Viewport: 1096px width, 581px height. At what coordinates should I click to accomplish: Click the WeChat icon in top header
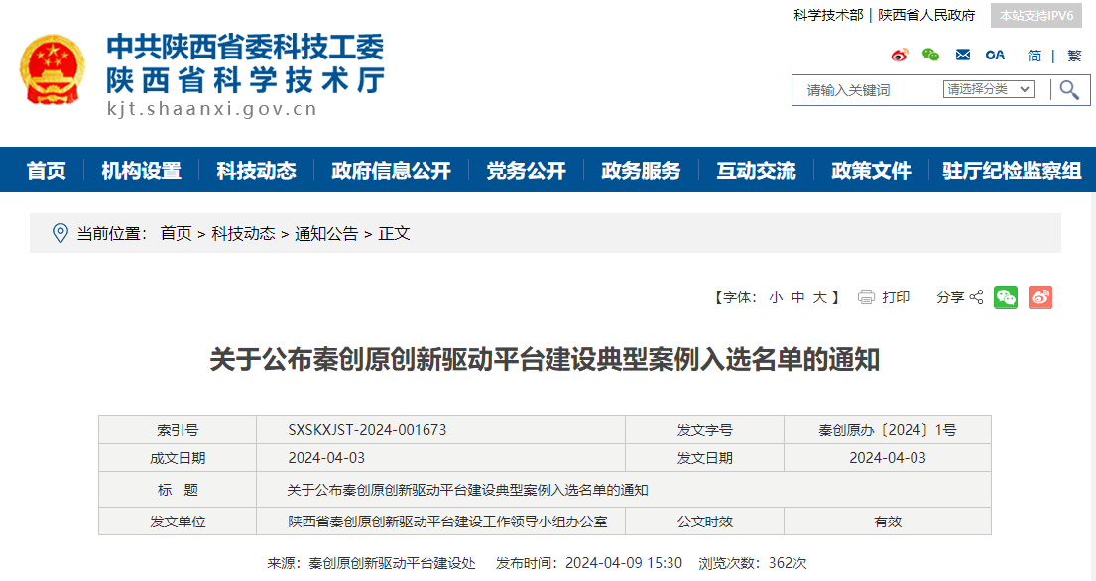point(930,56)
